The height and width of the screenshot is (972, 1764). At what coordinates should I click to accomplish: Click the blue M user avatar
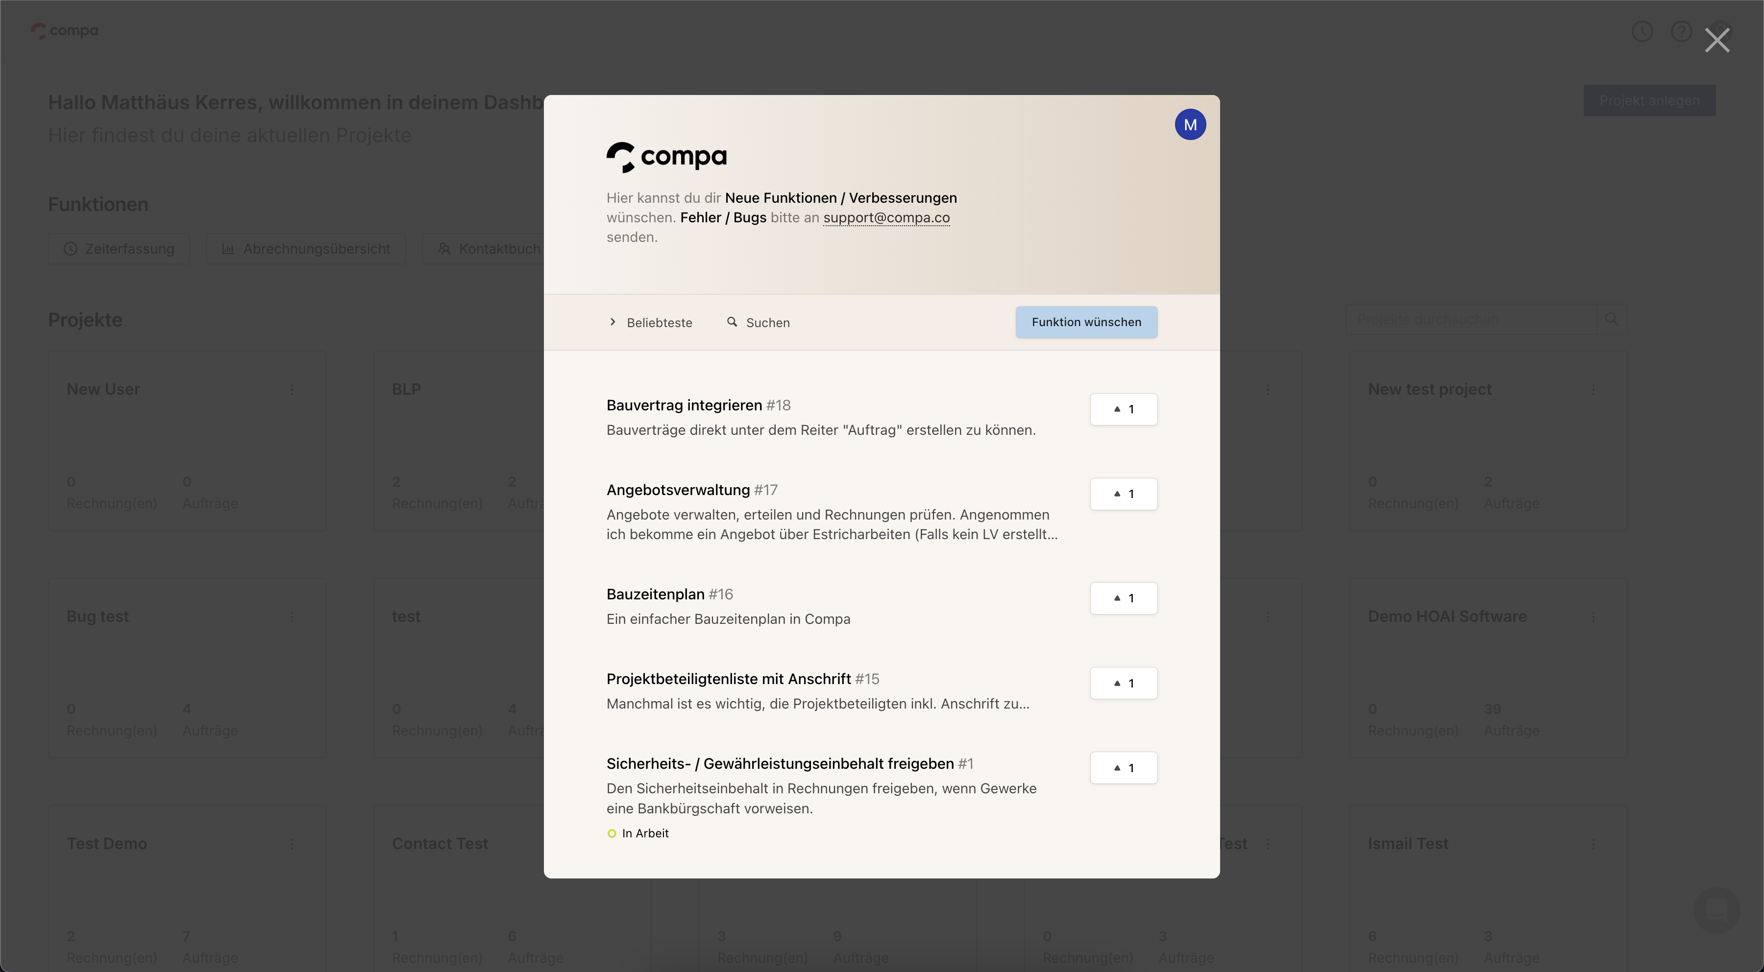tap(1190, 124)
